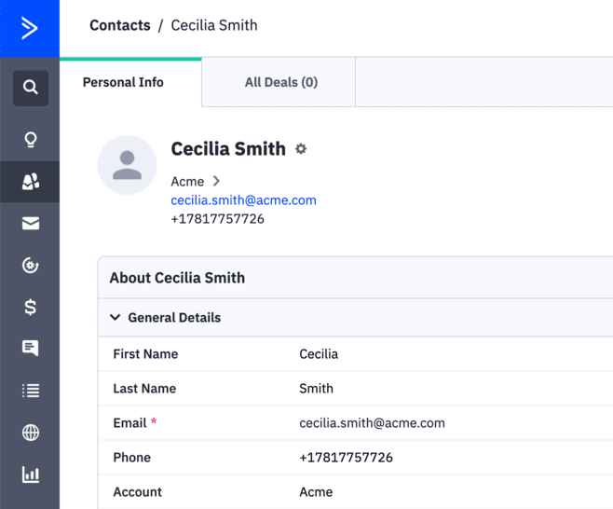Click the Phone field value
This screenshot has width=613, height=509.
click(x=346, y=458)
